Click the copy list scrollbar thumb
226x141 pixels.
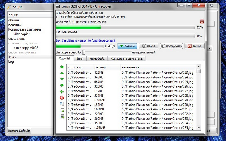click(x=199, y=71)
